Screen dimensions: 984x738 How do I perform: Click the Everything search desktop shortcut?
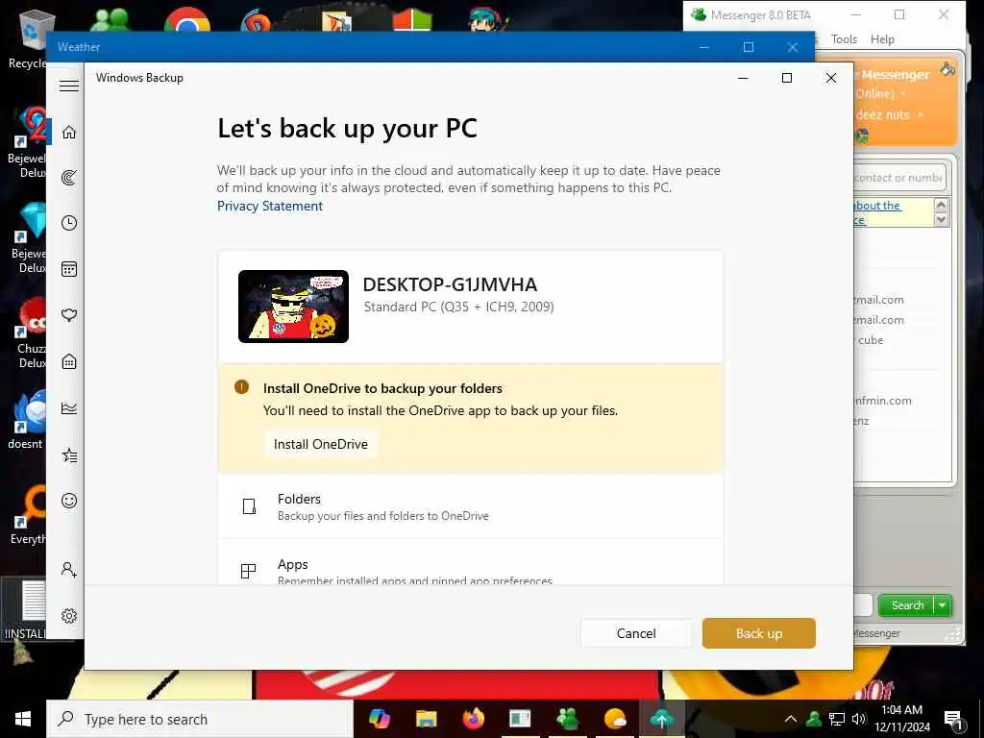(28, 515)
